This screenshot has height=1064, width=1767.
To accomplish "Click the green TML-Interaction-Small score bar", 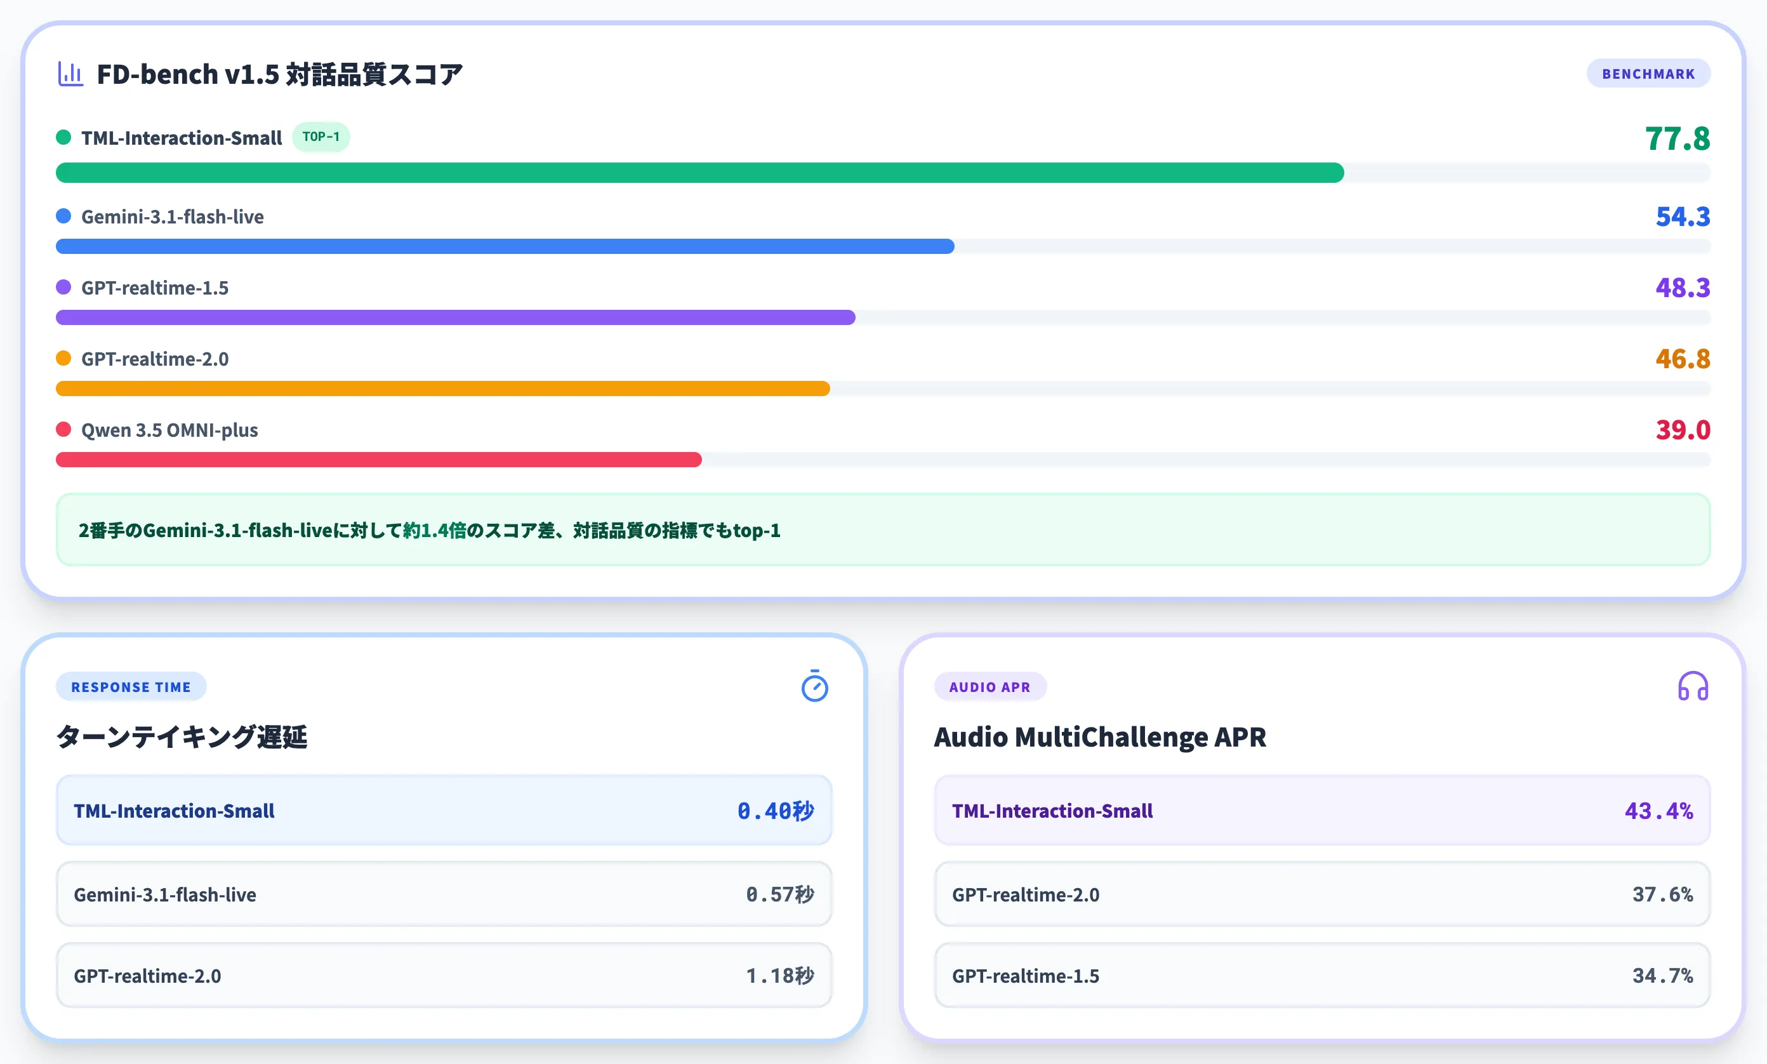I will [x=699, y=173].
